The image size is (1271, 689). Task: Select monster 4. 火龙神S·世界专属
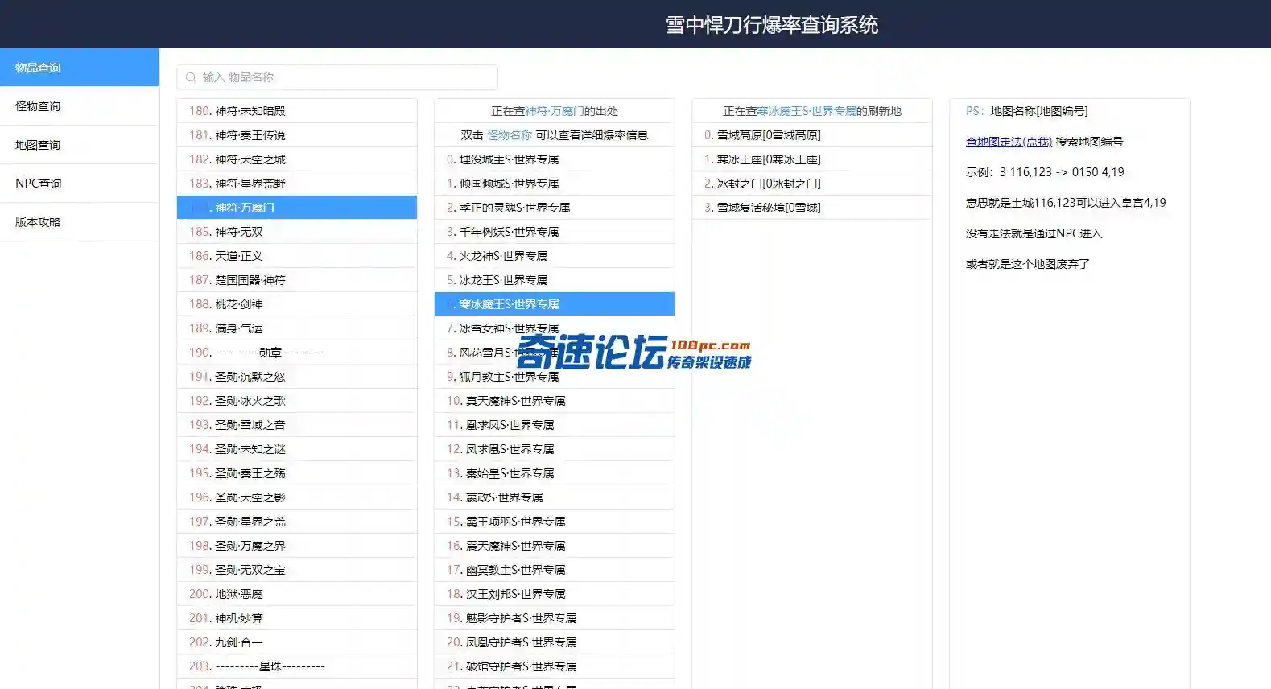(555, 256)
